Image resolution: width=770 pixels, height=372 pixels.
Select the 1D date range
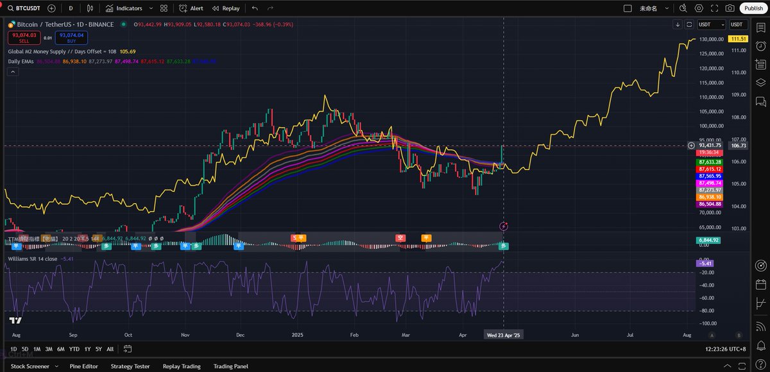(x=13, y=349)
